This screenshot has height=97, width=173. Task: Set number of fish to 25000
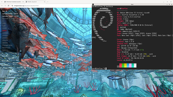pyautogui.click(x=5, y=40)
